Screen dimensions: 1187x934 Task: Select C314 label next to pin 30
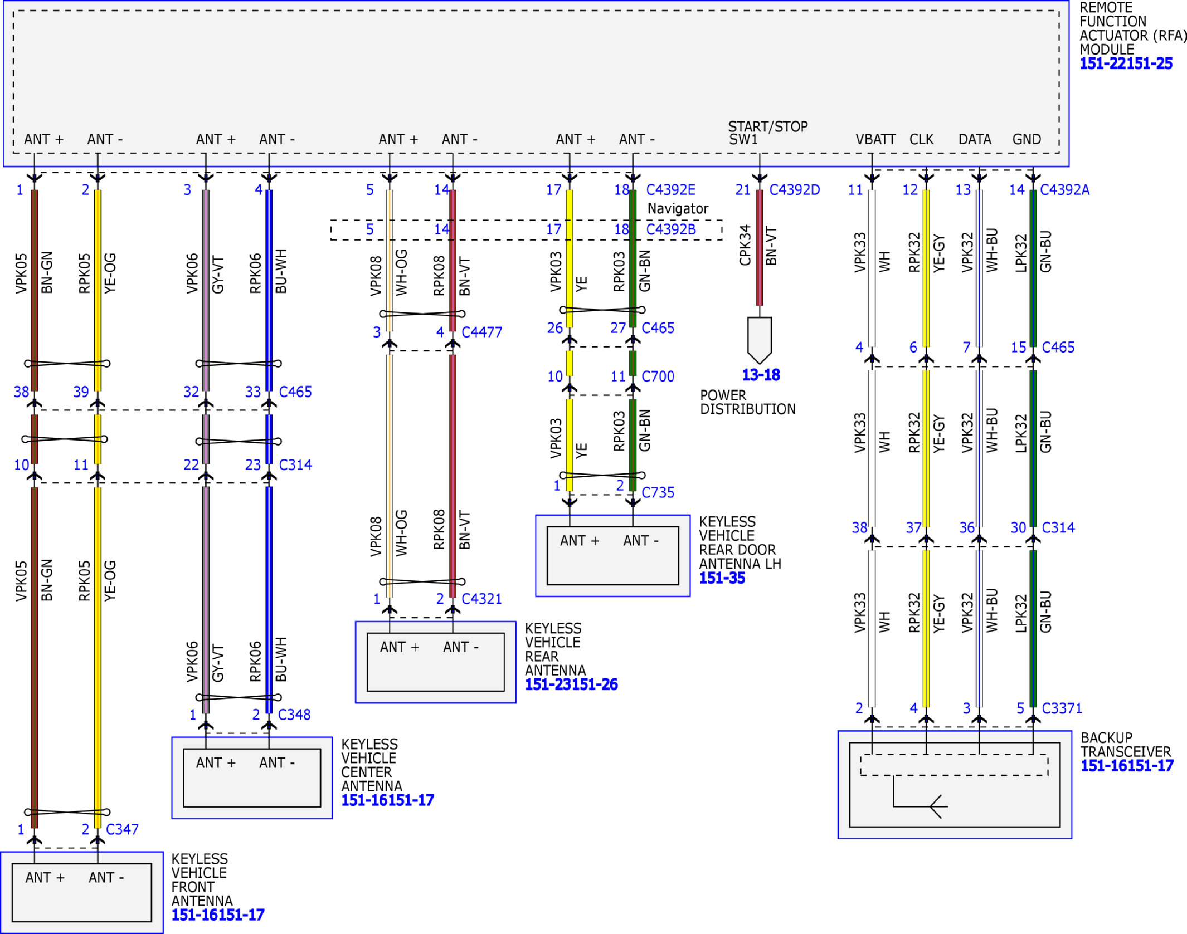click(1058, 528)
